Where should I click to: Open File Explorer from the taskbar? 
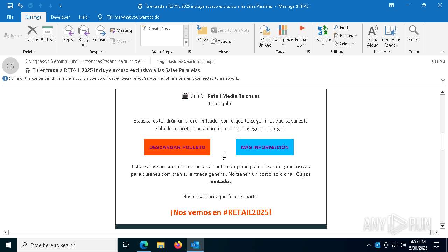click(x=161, y=245)
